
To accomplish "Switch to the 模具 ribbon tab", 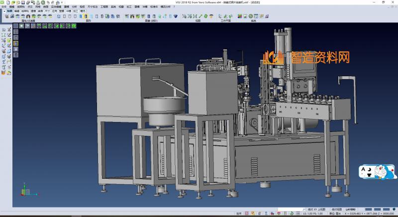I will click(83, 10).
